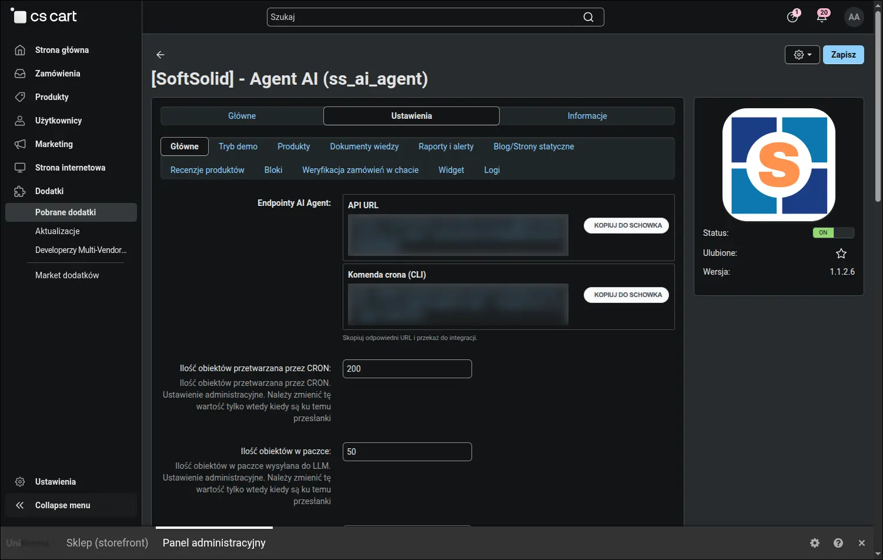The height and width of the screenshot is (560, 883).
Task: Open Użytkownicy via the person icon
Action: pyautogui.click(x=20, y=121)
